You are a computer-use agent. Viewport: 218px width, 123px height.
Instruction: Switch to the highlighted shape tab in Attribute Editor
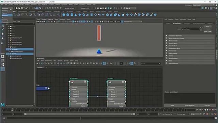coord(177,23)
